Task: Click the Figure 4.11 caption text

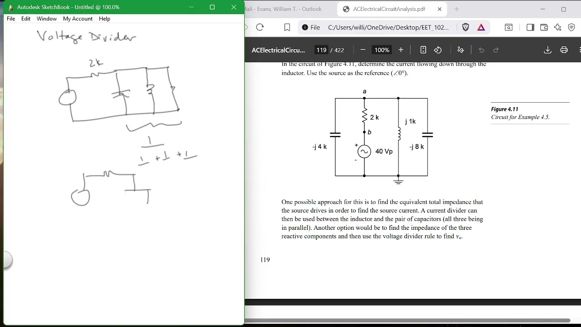Action: point(520,113)
